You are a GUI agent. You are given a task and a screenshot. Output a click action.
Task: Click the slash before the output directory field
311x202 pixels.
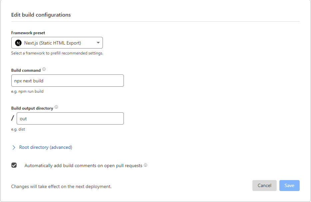pos(12,118)
